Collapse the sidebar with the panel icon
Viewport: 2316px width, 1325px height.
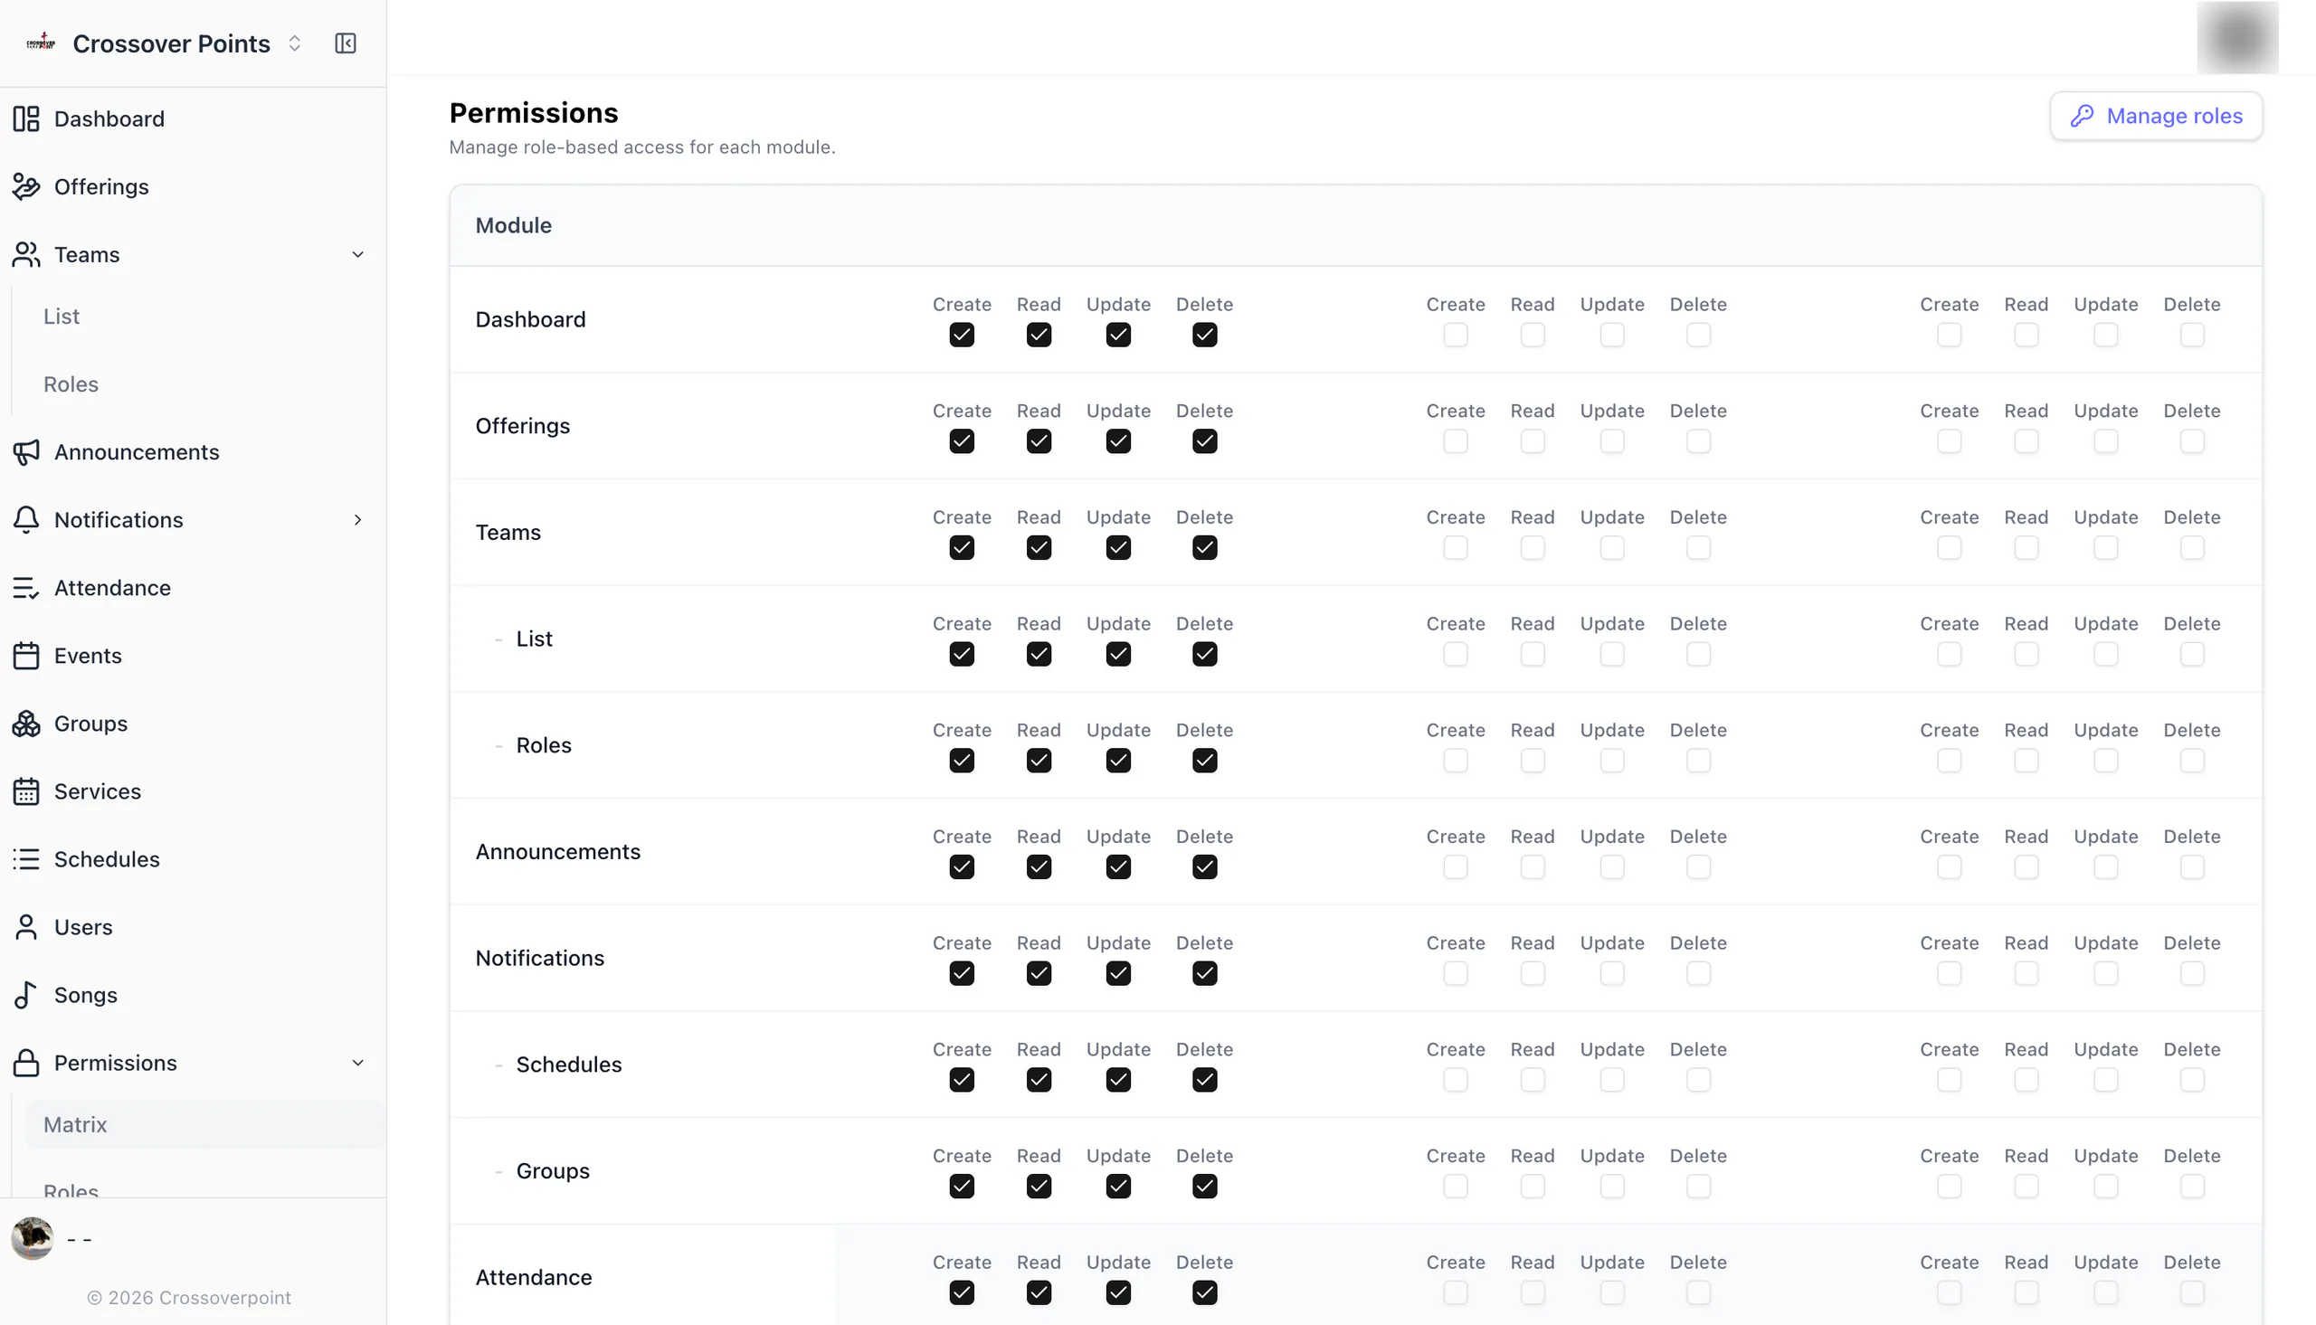[346, 43]
